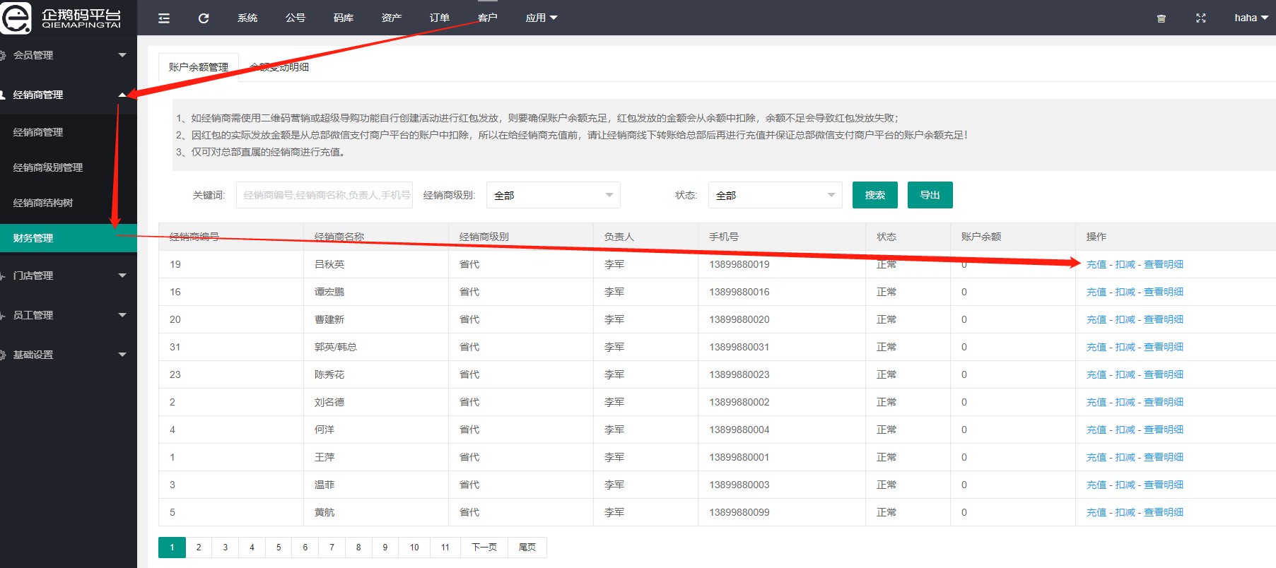Screen dimensions: 1276x568
Task: Click 充值 for 郭英/韩总
Action: (1096, 347)
